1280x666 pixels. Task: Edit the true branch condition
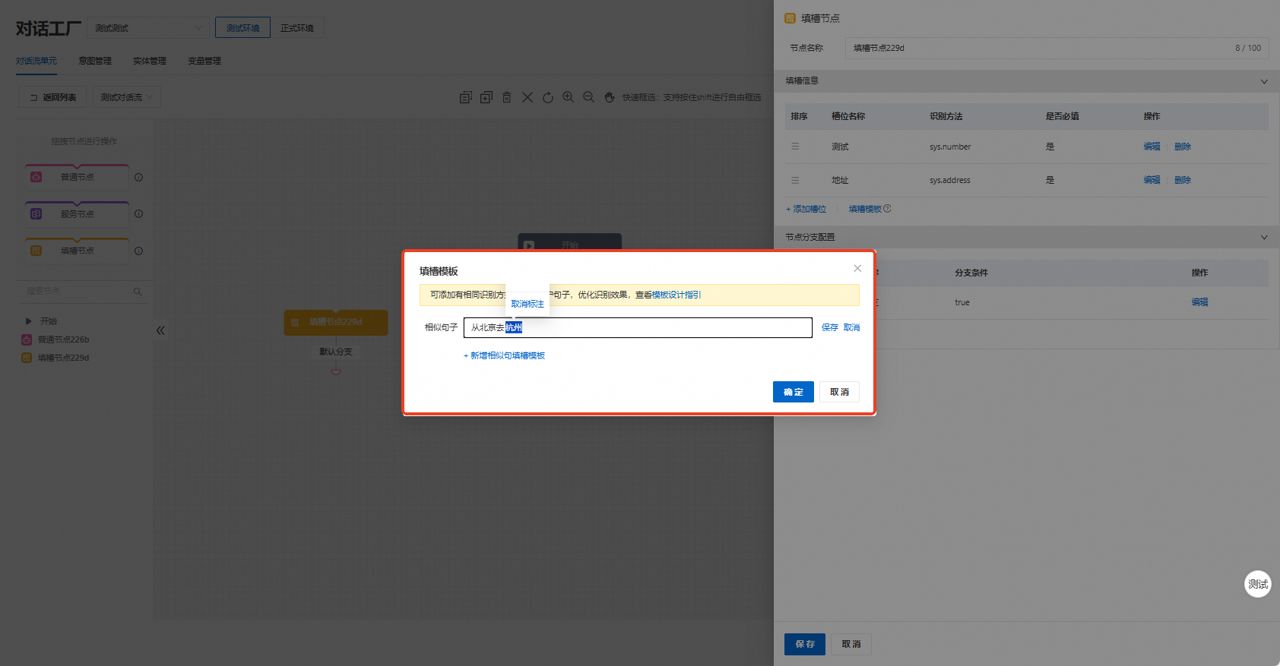point(1199,302)
